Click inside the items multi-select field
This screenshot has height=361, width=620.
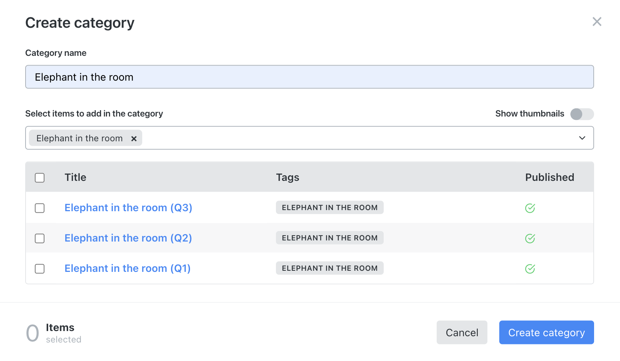point(310,138)
